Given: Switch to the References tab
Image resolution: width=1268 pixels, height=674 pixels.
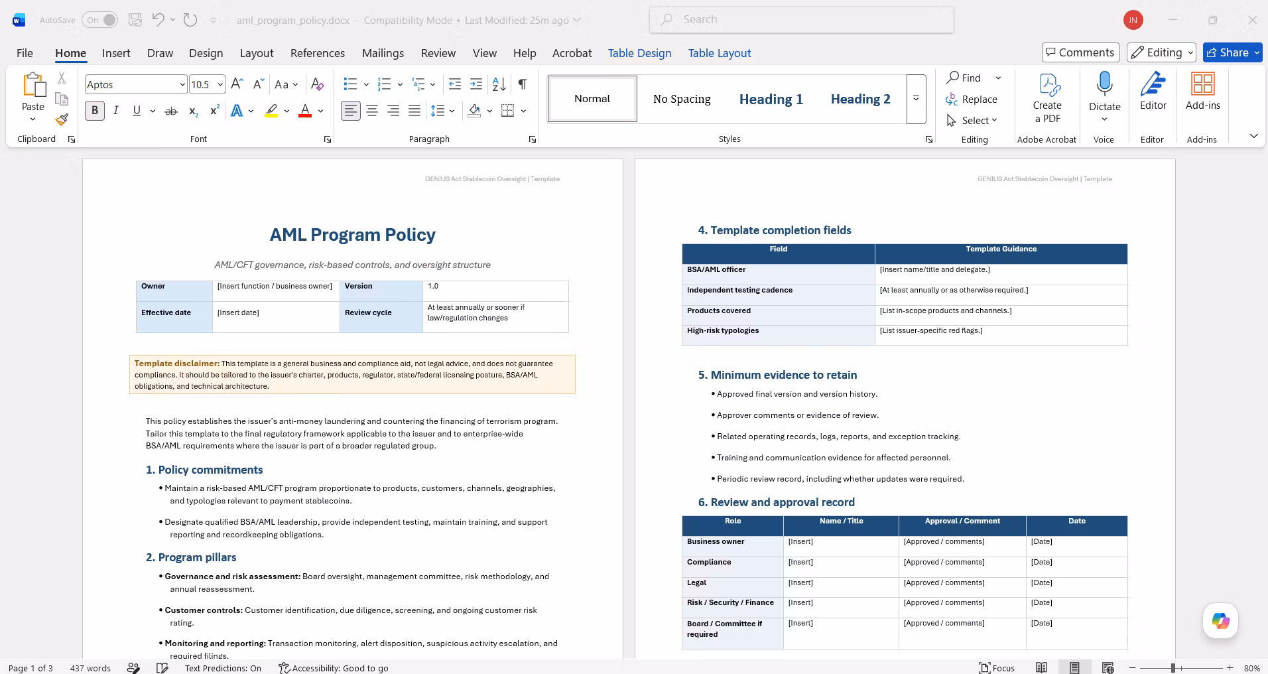Looking at the screenshot, I should point(318,53).
